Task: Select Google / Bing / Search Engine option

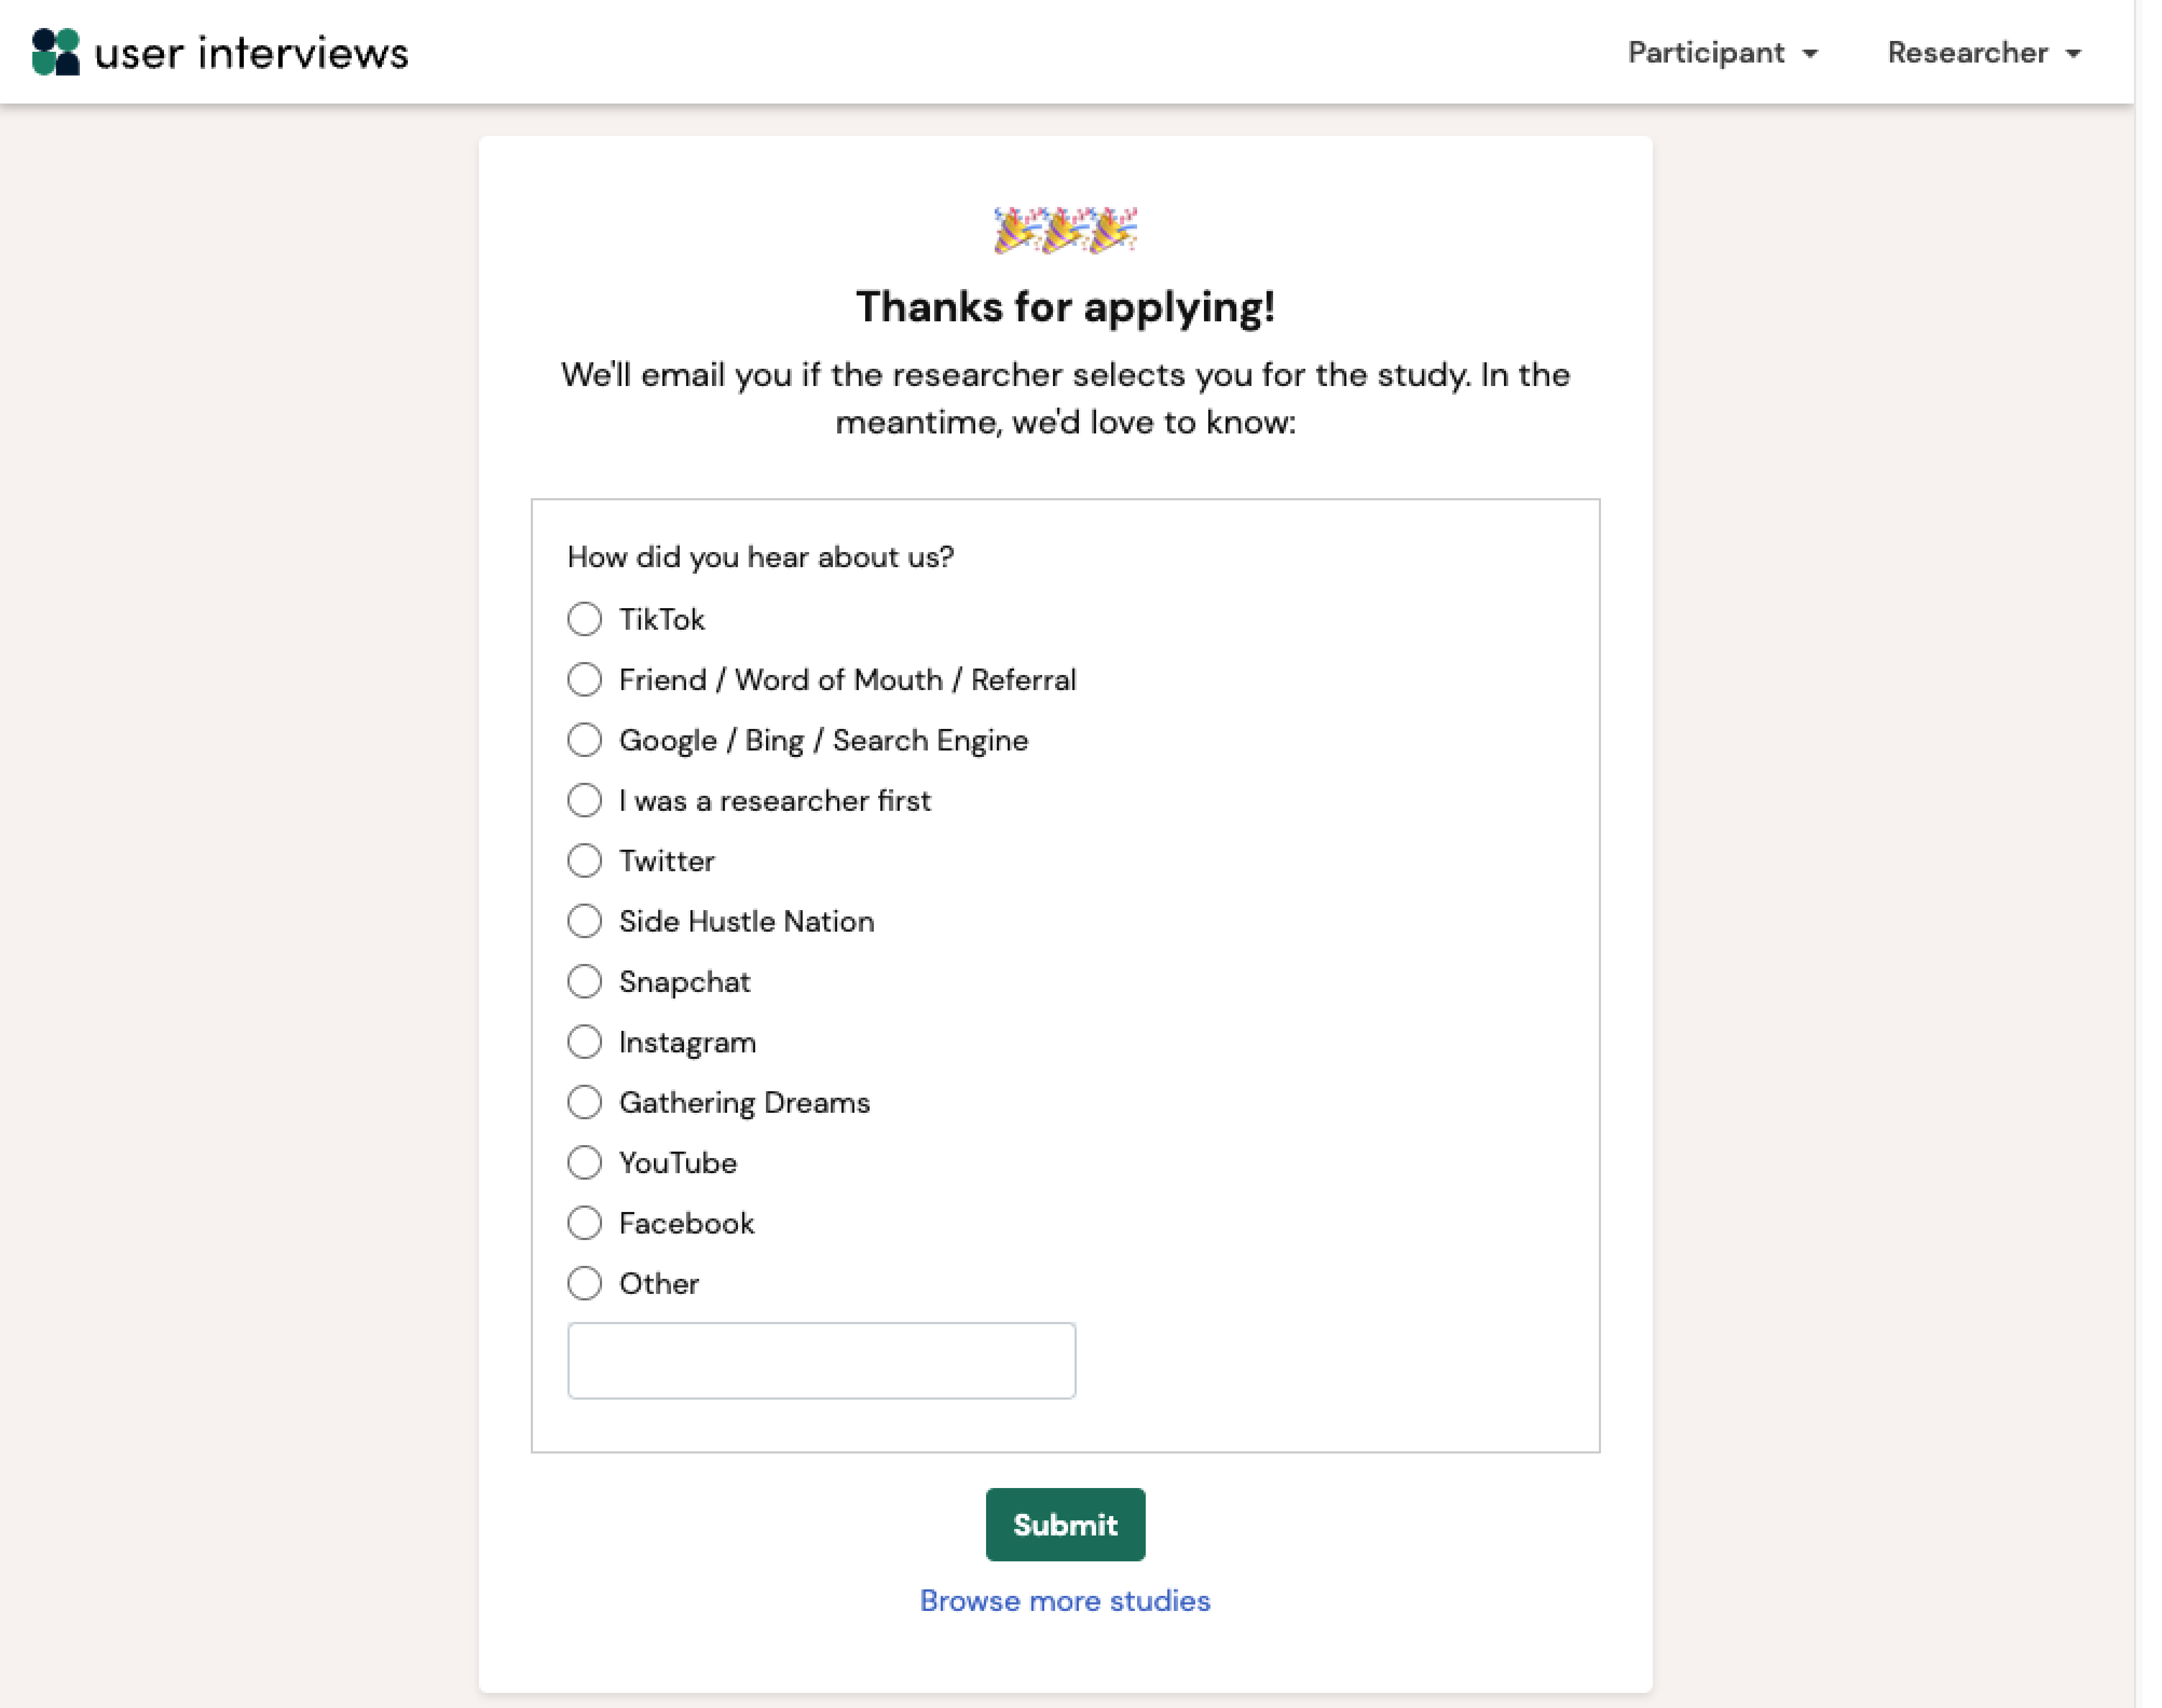Action: click(584, 740)
